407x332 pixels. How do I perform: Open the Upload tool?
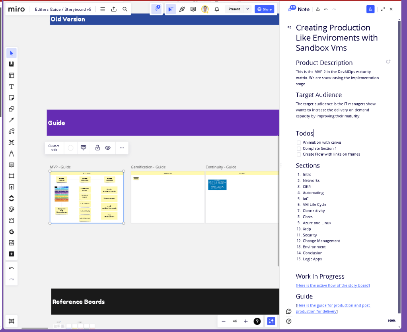point(12,187)
